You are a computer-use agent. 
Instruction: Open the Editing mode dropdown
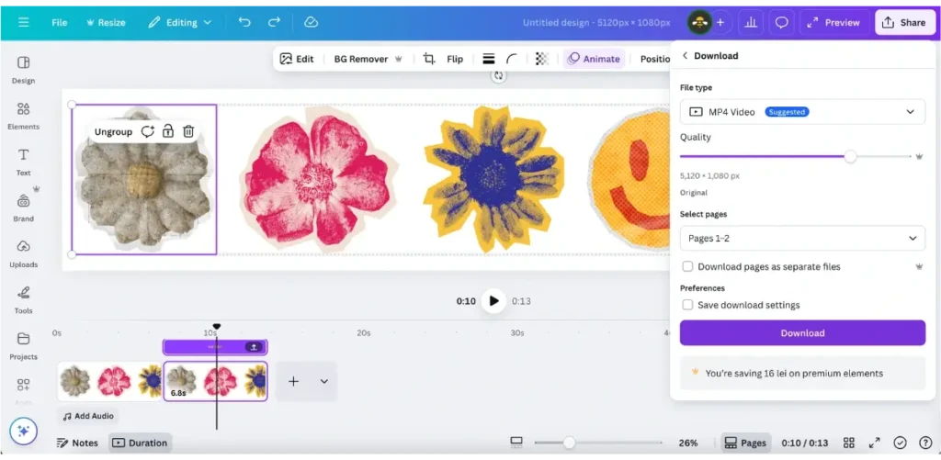tap(179, 22)
